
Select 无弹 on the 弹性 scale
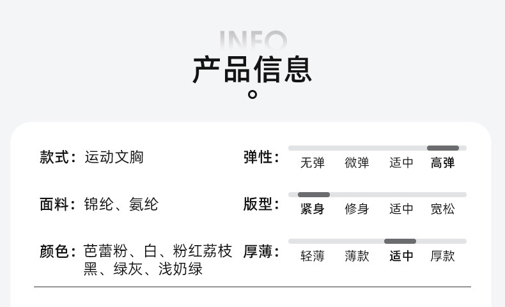point(313,163)
